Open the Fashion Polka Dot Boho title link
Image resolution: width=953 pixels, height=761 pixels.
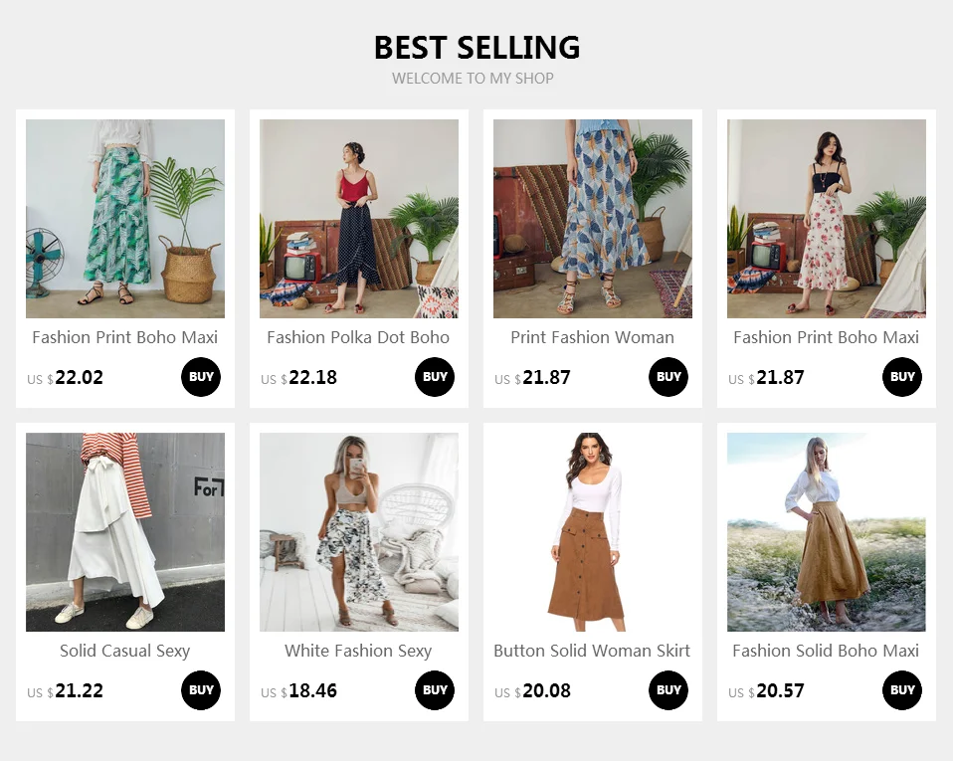(358, 337)
